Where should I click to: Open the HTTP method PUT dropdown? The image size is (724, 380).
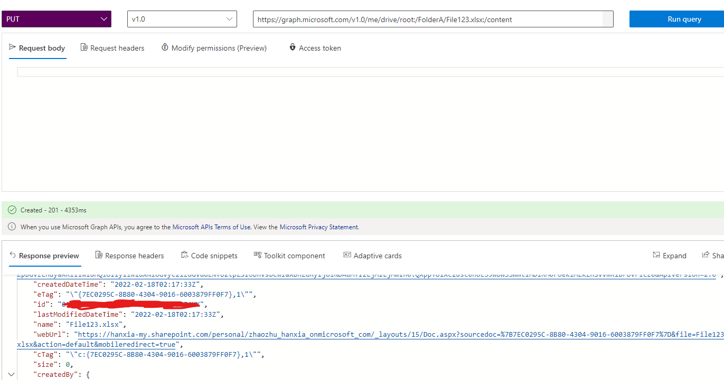point(57,19)
